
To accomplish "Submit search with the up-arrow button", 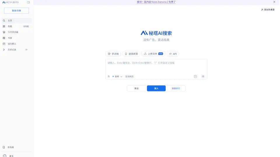I will pos(203,76).
